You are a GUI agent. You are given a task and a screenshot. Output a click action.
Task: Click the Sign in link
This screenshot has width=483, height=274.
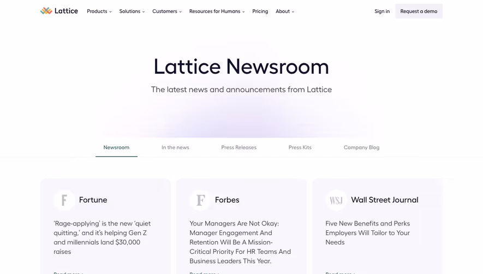(382, 11)
